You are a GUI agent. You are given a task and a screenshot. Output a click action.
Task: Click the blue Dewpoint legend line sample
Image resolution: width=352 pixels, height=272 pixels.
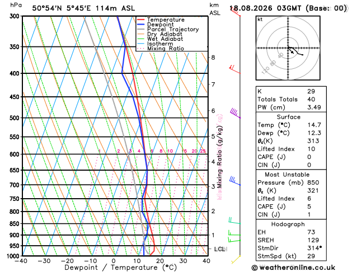pos(141,25)
